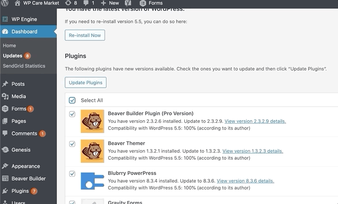Open the WP Care Market site menu
The image size is (338, 204).
tap(37, 3)
